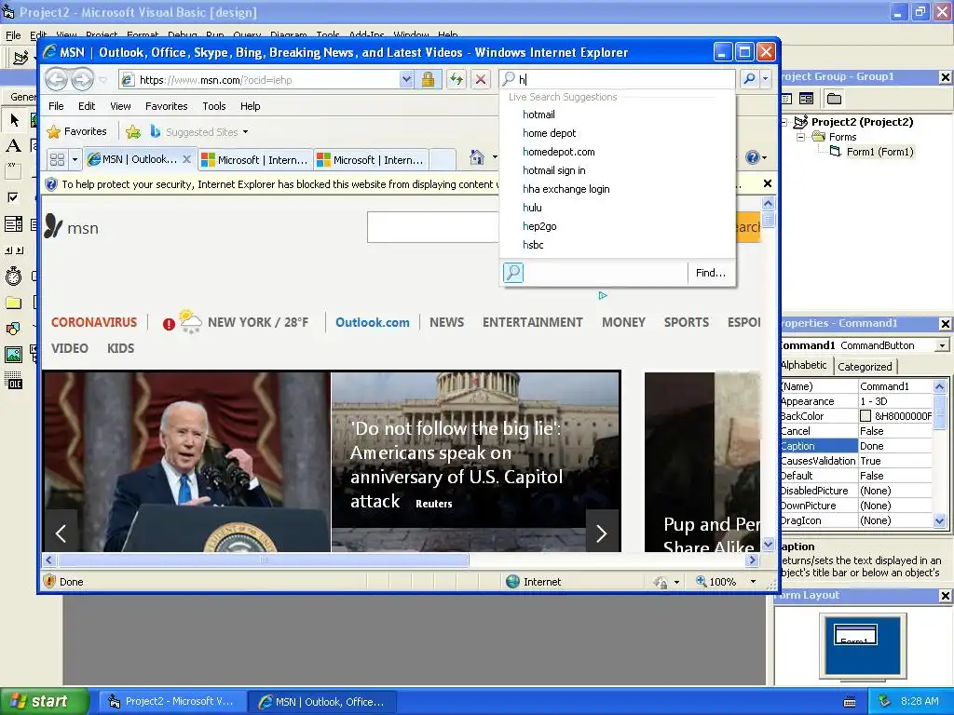Select HScrollBar tool in VB toolbox
The height and width of the screenshot is (715, 954).
(x=13, y=250)
